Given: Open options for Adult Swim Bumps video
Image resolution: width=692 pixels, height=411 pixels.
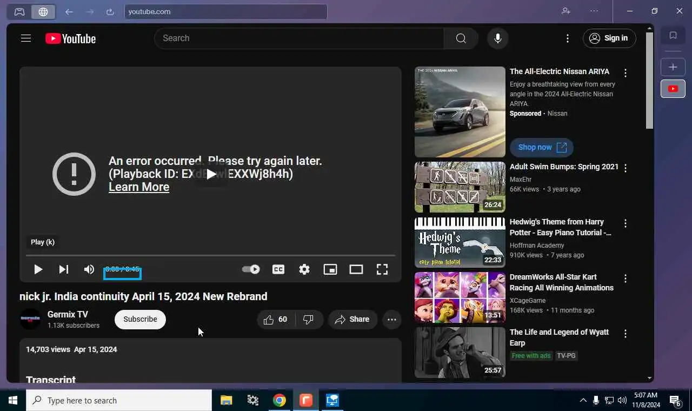Looking at the screenshot, I should 626,168.
